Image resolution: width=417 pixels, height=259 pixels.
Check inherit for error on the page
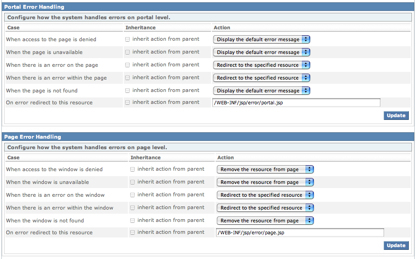[x=127, y=65]
